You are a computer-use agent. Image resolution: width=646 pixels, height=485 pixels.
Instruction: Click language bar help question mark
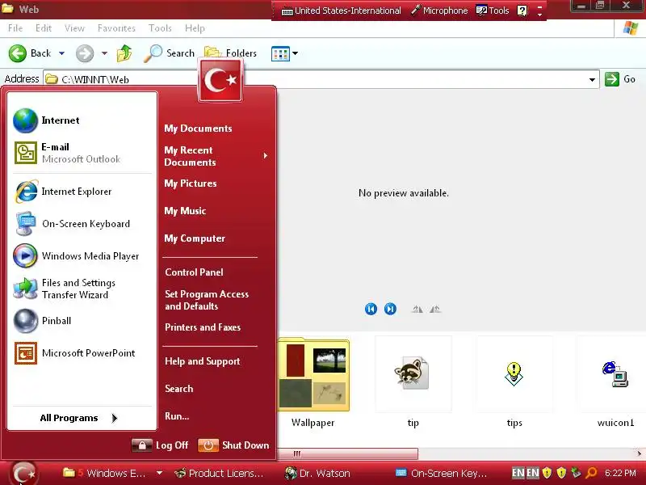(x=522, y=11)
